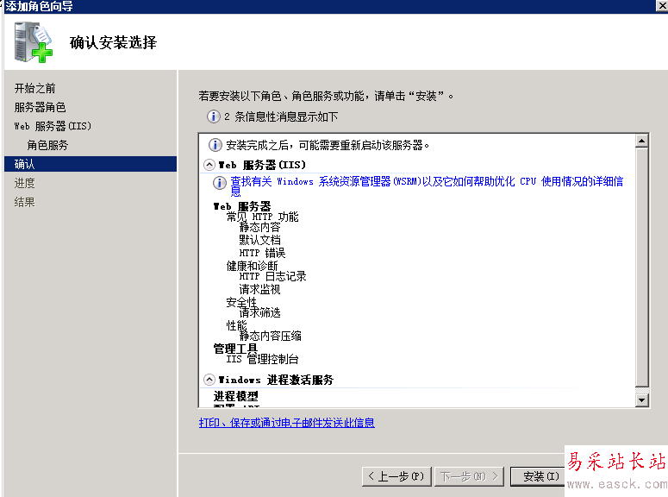Screen dimensions: 668x497
Task: Click the 默认文档 entry
Action: [259, 240]
